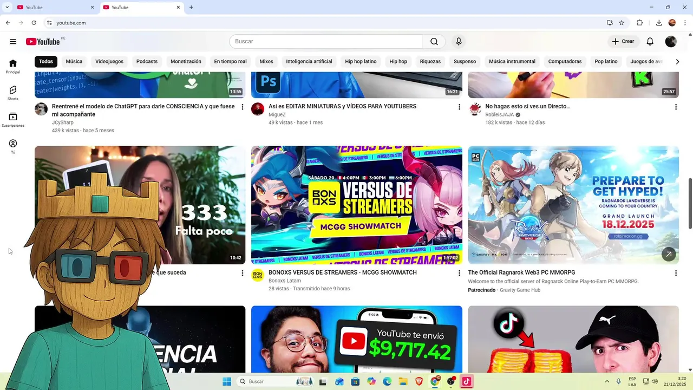Click the page vertical scrollbar thumb
This screenshot has height=390, width=693.
[x=690, y=204]
